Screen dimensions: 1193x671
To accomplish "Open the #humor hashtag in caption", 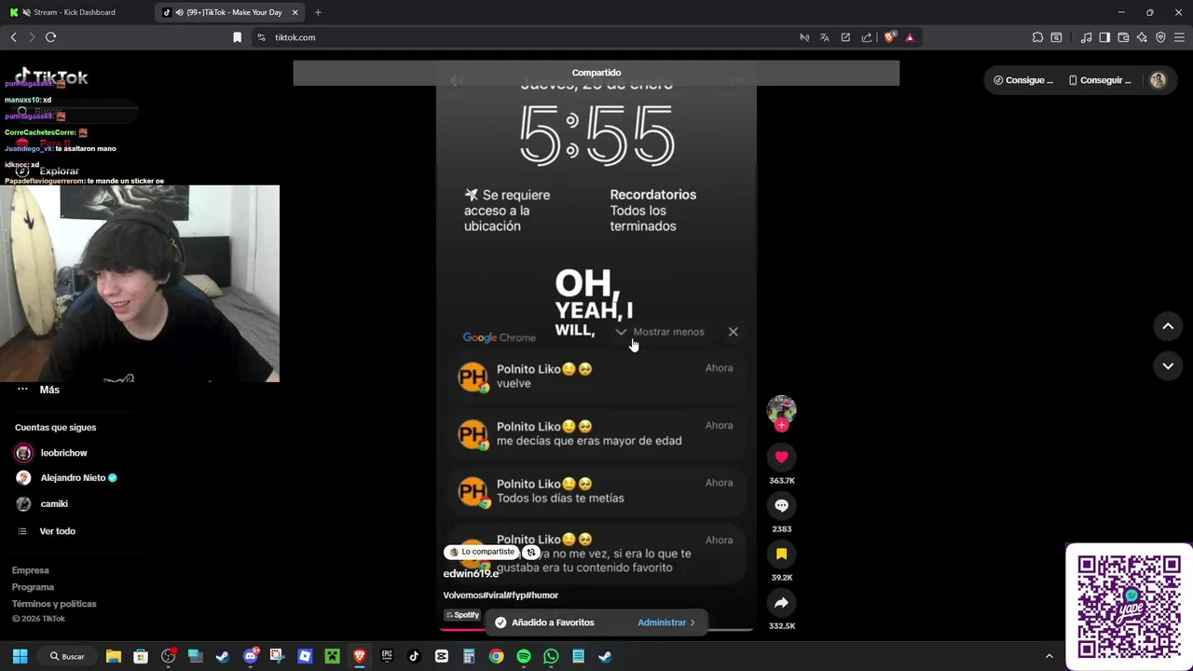I will (542, 595).
